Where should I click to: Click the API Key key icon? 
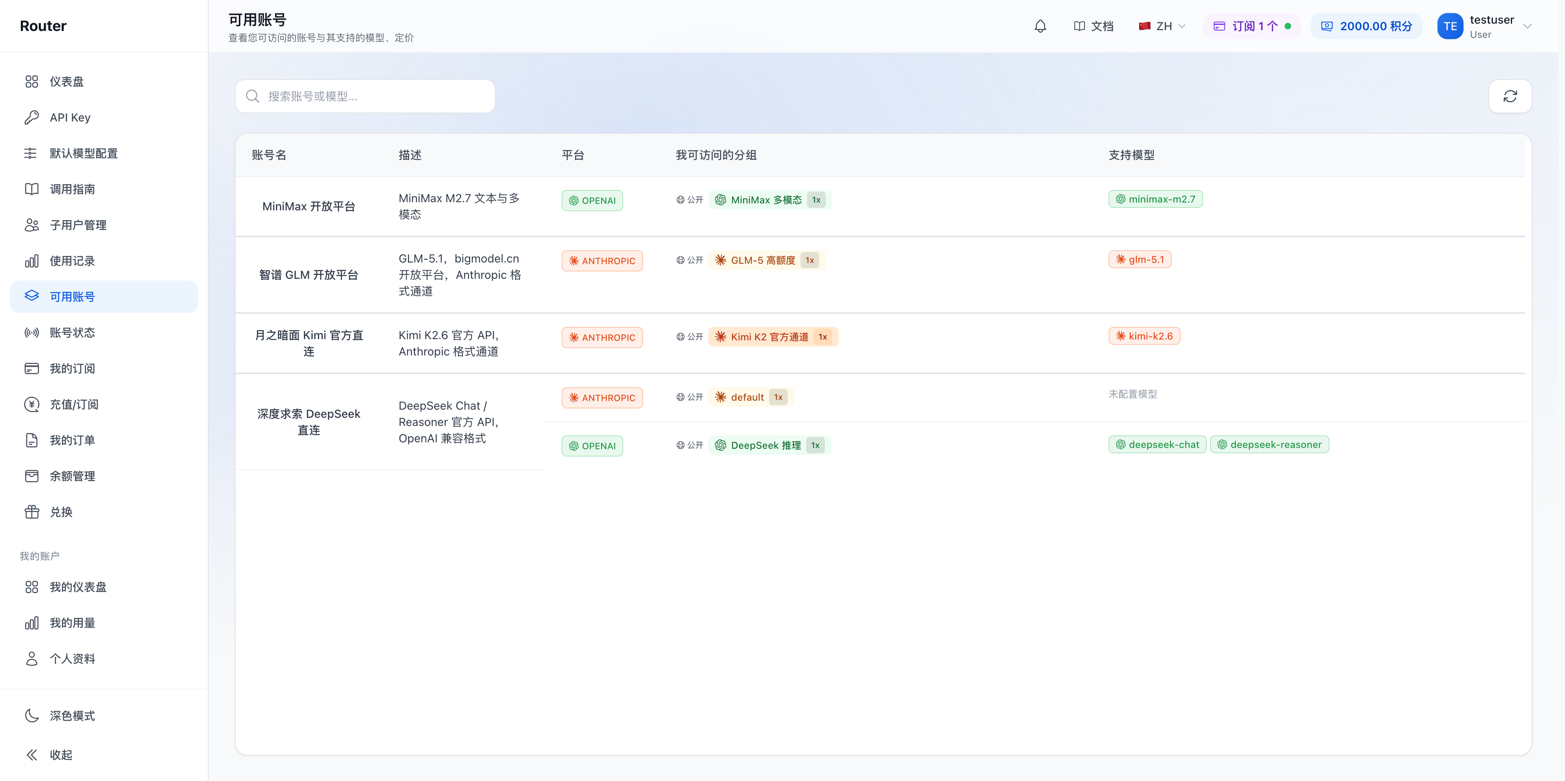32,117
